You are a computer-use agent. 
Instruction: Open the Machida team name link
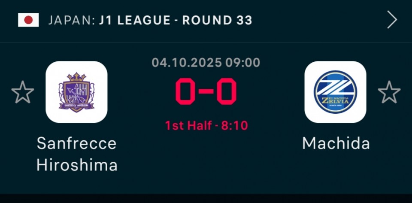point(336,143)
